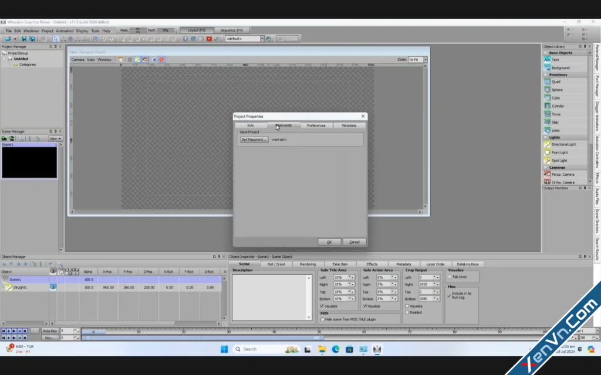Collapse the Cameras section in Object Library
The width and height of the screenshot is (601, 375).
(545, 167)
